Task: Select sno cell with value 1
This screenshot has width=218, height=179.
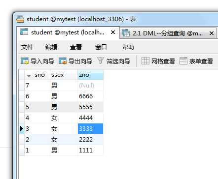Action: (x=37, y=150)
